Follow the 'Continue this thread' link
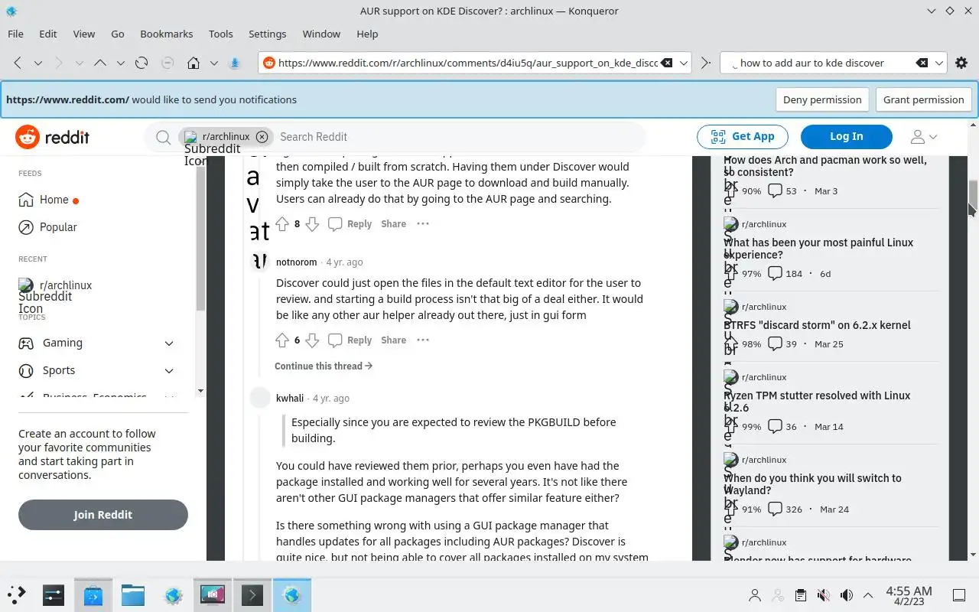This screenshot has width=979, height=612. pyautogui.click(x=324, y=366)
